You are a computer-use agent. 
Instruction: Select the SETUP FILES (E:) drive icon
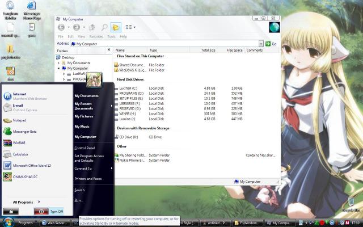click(116, 98)
